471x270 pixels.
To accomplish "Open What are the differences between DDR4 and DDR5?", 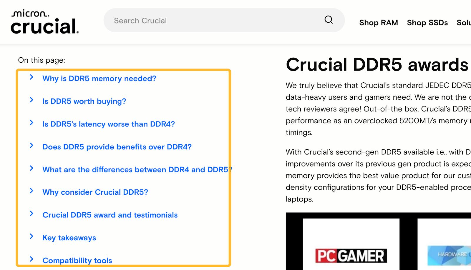I will coord(137,170).
